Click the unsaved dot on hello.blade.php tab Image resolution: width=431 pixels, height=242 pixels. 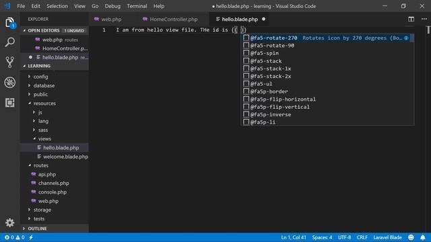[263, 19]
